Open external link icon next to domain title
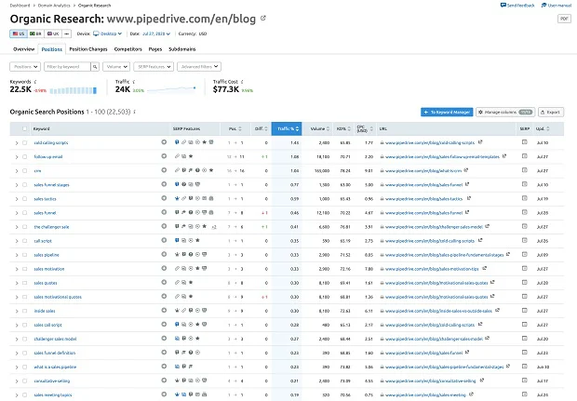The image size is (577, 401). tap(262, 18)
